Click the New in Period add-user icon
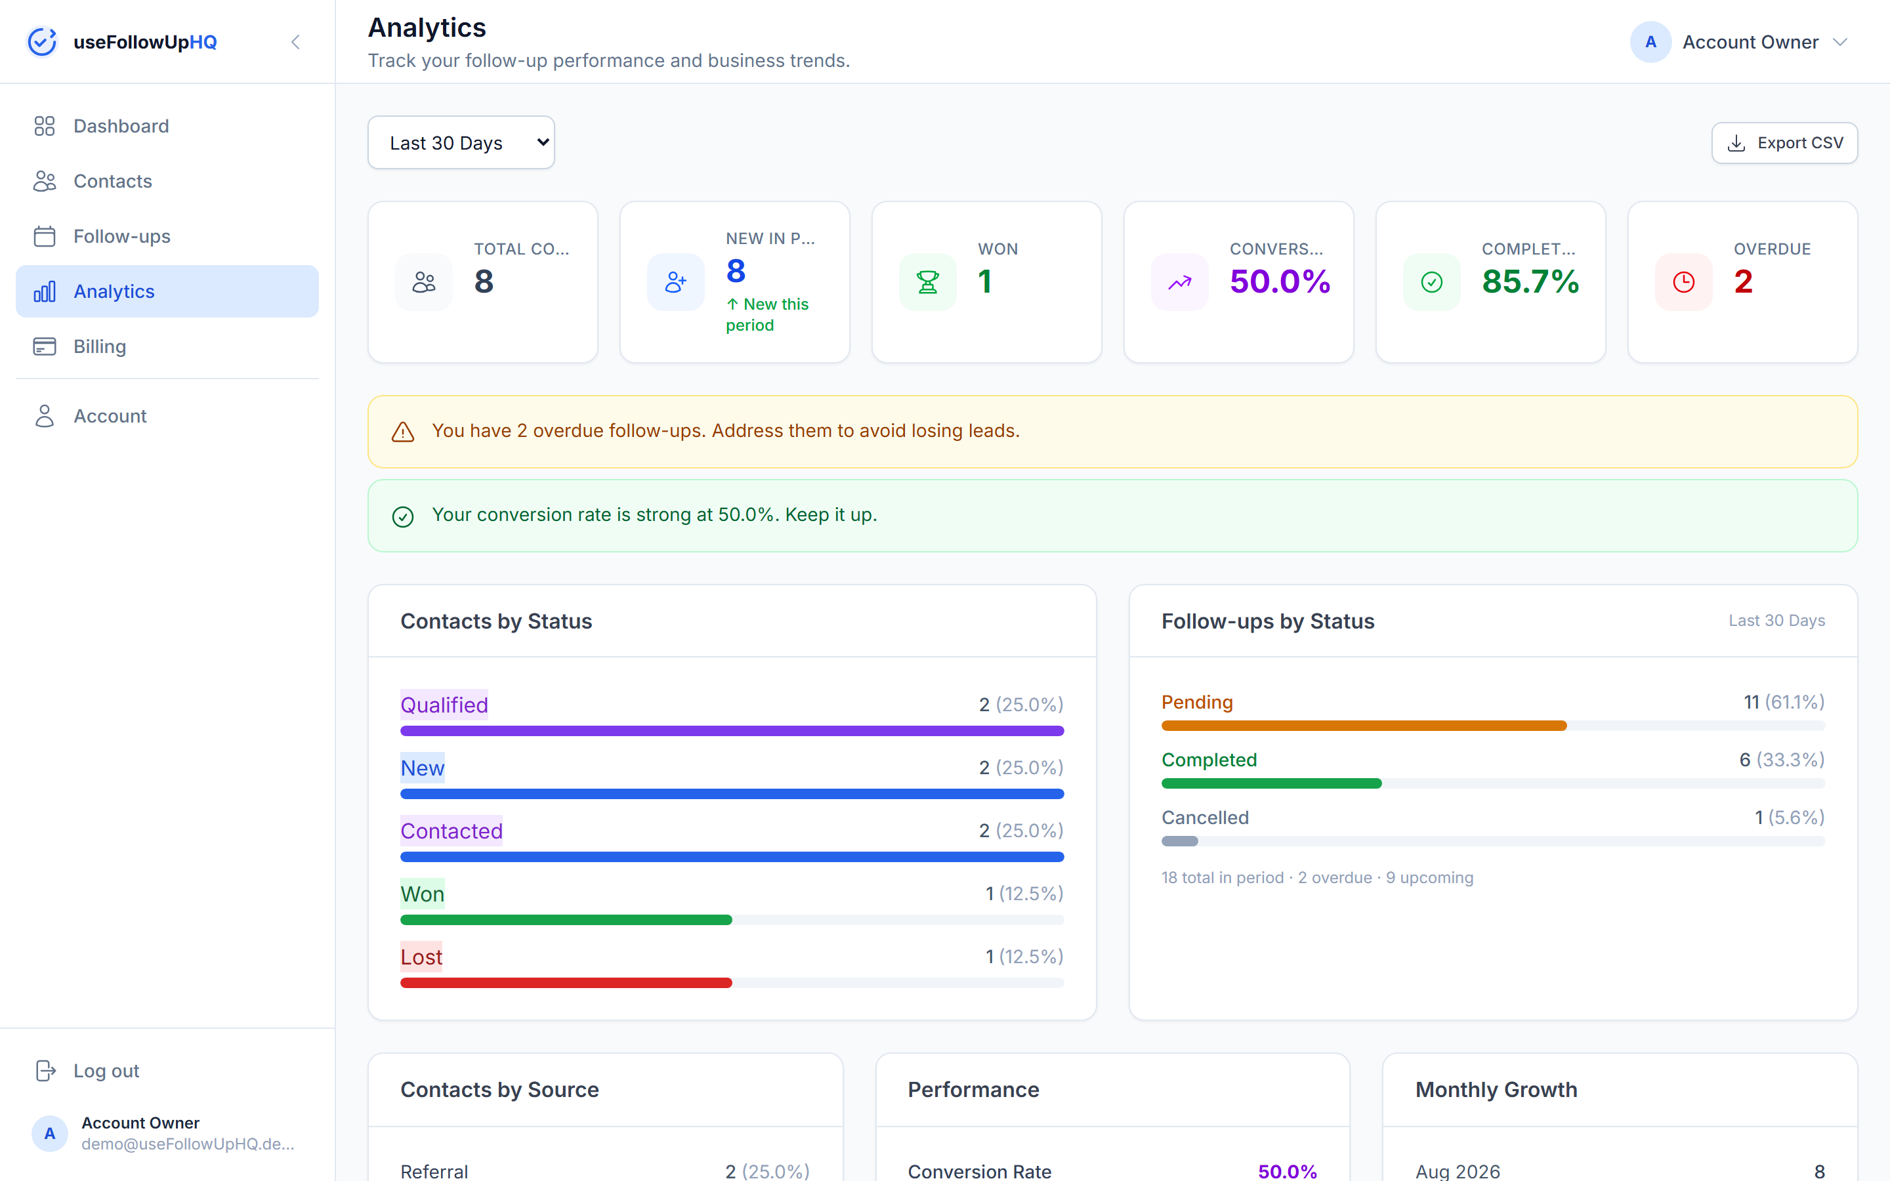Screen dimensions: 1890x1181 (675, 282)
